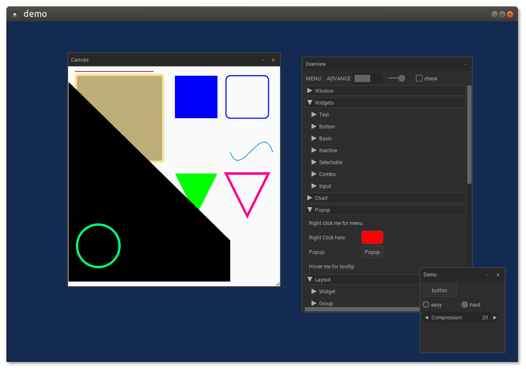Minimize the demo application window
526x370 pixels.
495,14
